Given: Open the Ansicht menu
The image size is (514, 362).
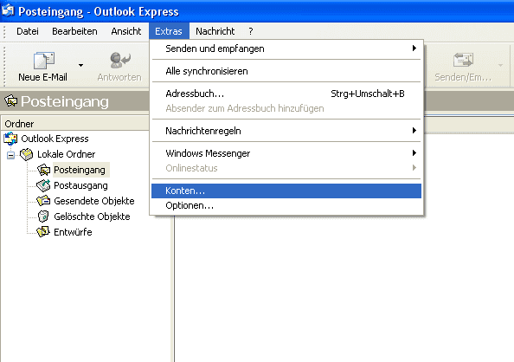Looking at the screenshot, I should pyautogui.click(x=125, y=31).
